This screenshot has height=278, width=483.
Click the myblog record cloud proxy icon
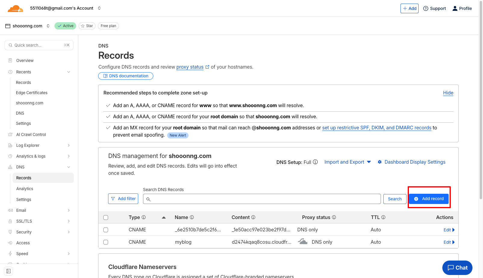303,242
